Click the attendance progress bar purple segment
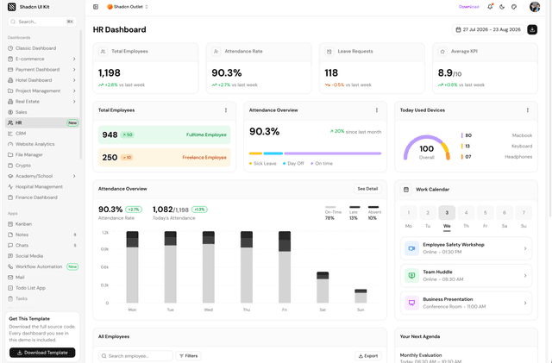 (x=333, y=153)
